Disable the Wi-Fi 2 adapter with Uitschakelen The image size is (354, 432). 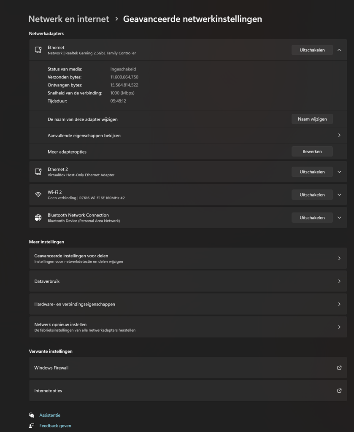pyautogui.click(x=312, y=194)
